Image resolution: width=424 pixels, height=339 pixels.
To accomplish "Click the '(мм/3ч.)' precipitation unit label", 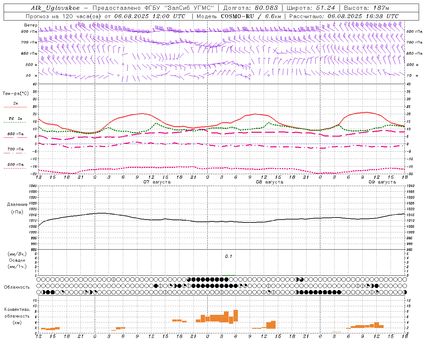I will pyautogui.click(x=17, y=254).
